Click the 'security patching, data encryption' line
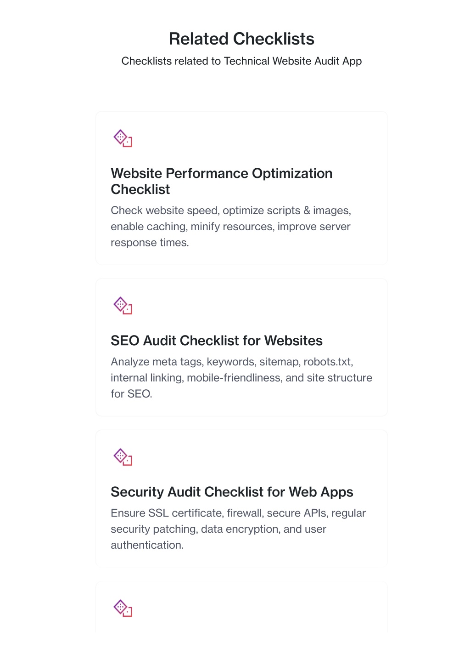The height and width of the screenshot is (666, 470). [x=218, y=529]
